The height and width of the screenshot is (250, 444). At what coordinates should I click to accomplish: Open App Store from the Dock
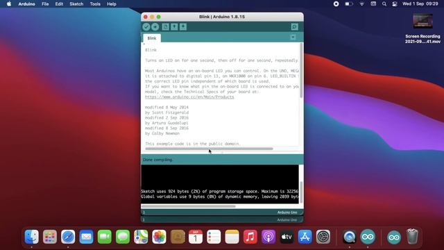305,236
